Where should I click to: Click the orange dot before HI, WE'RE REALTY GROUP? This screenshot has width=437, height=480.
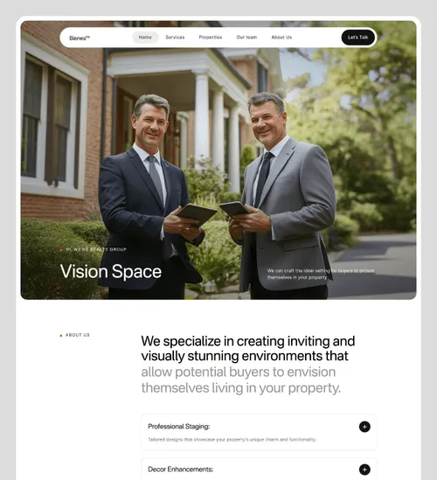click(61, 250)
